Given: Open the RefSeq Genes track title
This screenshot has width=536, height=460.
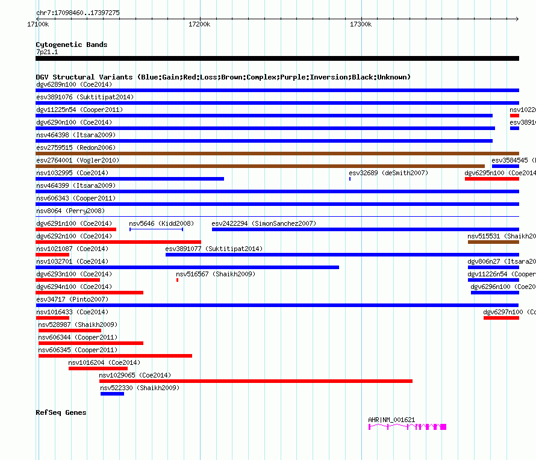Looking at the screenshot, I should point(61,412).
